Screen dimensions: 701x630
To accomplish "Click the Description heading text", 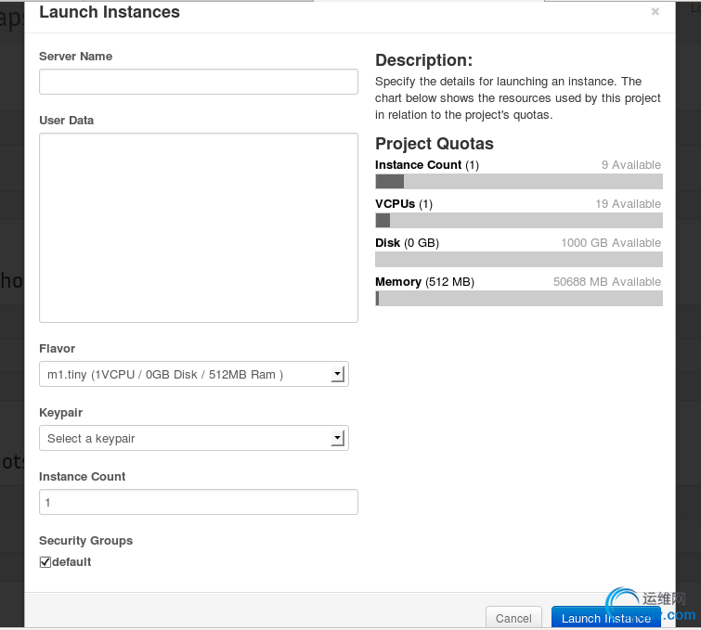I will (423, 60).
